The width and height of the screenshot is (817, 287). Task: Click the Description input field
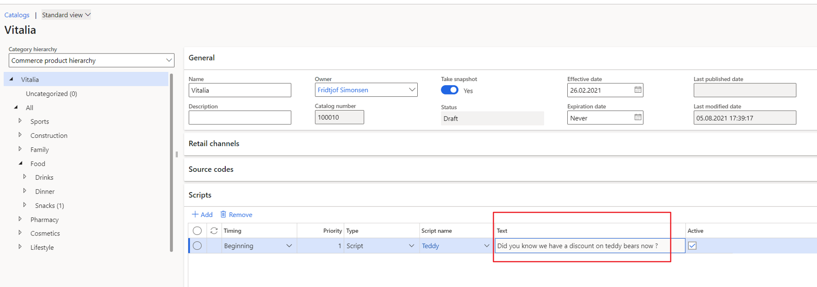tap(240, 117)
